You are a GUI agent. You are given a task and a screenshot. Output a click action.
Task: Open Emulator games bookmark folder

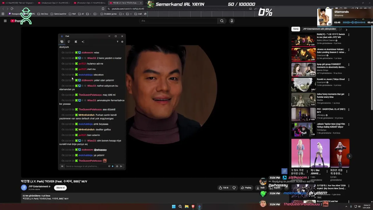click(x=108, y=14)
